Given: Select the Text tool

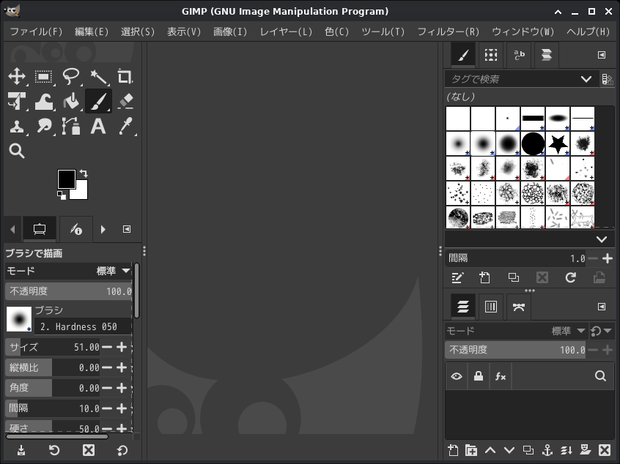Looking at the screenshot, I should pyautogui.click(x=97, y=127).
